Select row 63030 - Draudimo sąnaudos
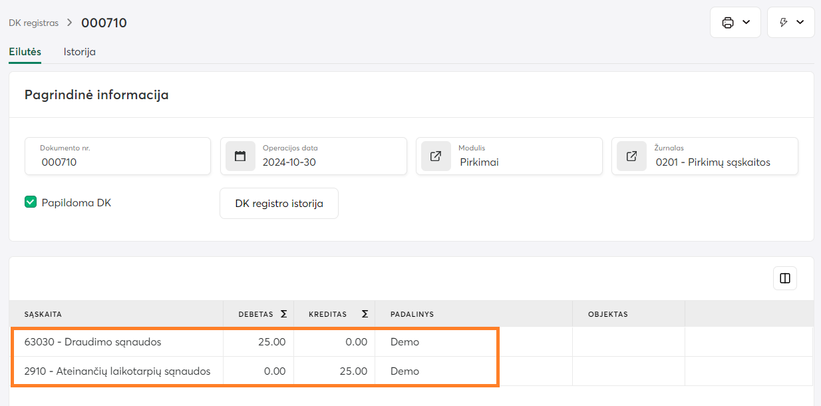This screenshot has width=821, height=406. point(92,342)
